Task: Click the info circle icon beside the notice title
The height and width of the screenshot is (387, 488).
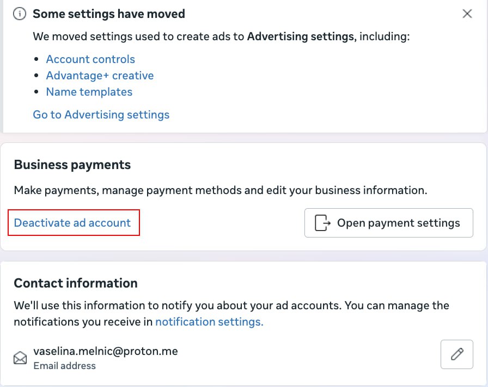Action: 20,14
